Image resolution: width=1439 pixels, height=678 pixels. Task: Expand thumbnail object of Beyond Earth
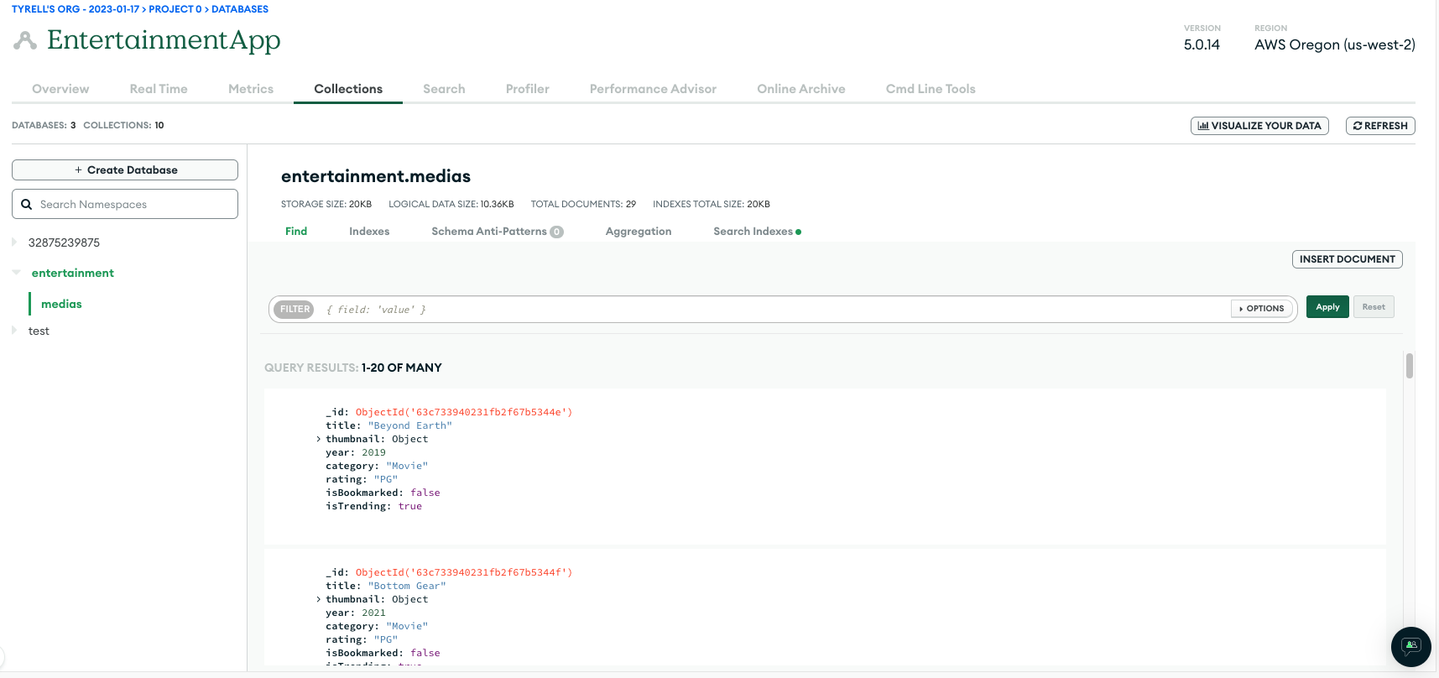click(x=319, y=439)
